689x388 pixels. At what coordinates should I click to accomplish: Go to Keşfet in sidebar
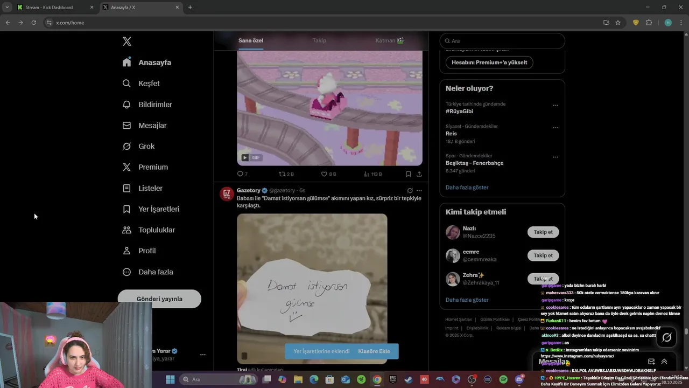141,84
